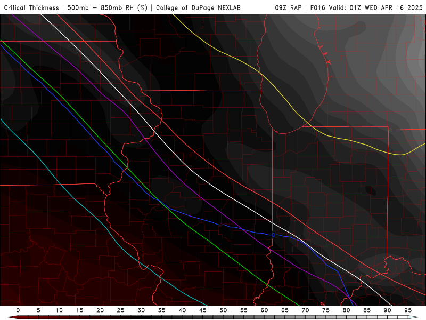Screen dimensions: 426x320
Task: Click the "60" colorbar scale value
Action: (x=264, y=310)
